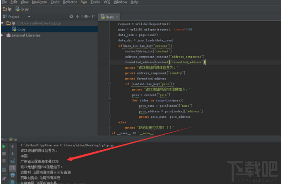Click console output 广东省汕尾市海丰县S335
Image resolution: width=281 pixels, height=184 pixels.
[x=39, y=162]
